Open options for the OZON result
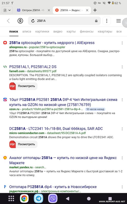 click(122, 100)
